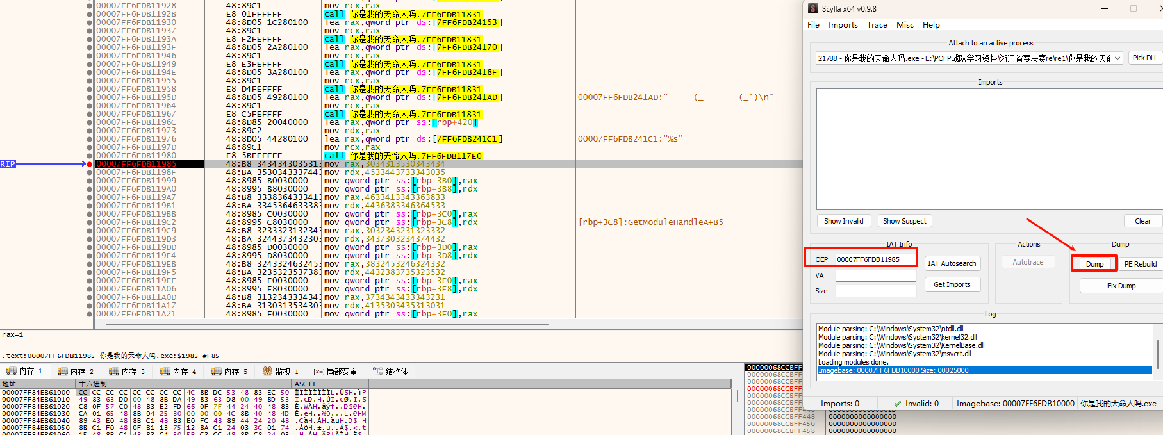This screenshot has width=1163, height=435.
Task: Select log line mentioning KernelBase.dll
Action: click(x=901, y=345)
